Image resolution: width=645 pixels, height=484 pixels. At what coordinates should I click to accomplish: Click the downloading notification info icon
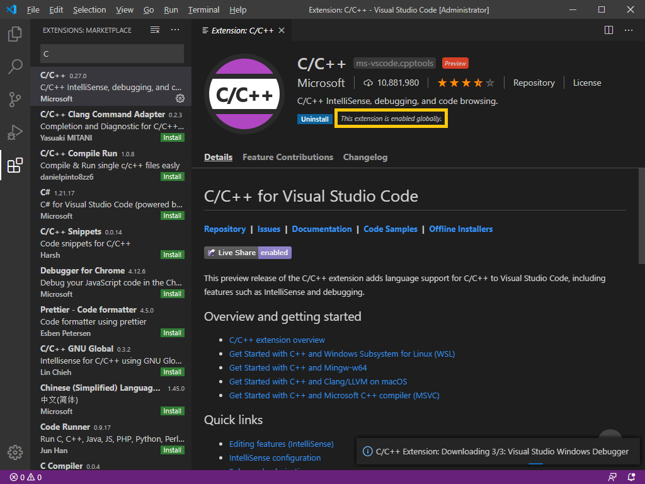coord(367,451)
